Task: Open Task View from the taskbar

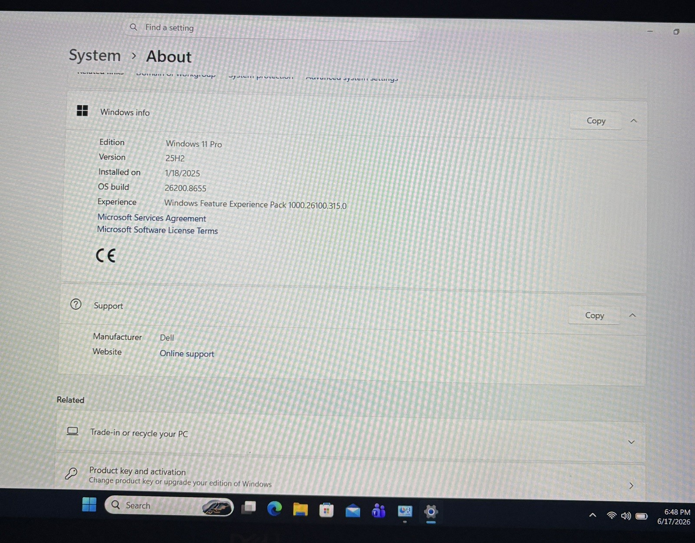Action: 249,507
